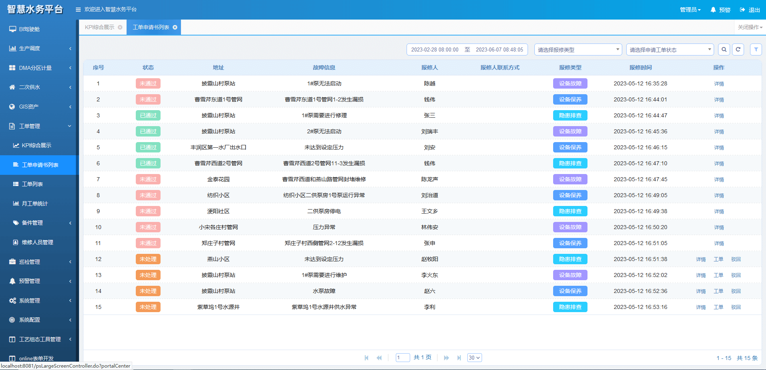
Task: Click the filter funnel button
Action: coord(756,49)
